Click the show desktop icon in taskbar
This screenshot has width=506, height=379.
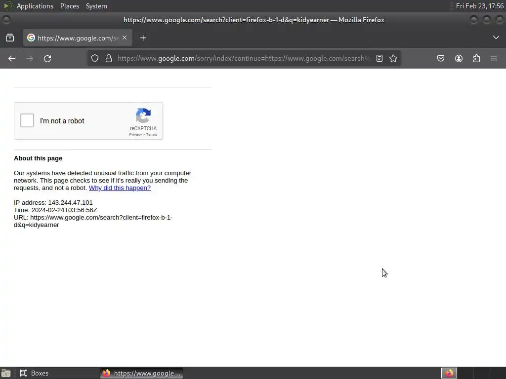(x=6, y=373)
